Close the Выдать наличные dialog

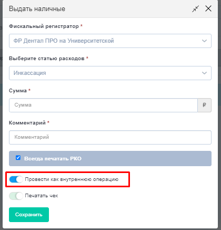[208, 8]
